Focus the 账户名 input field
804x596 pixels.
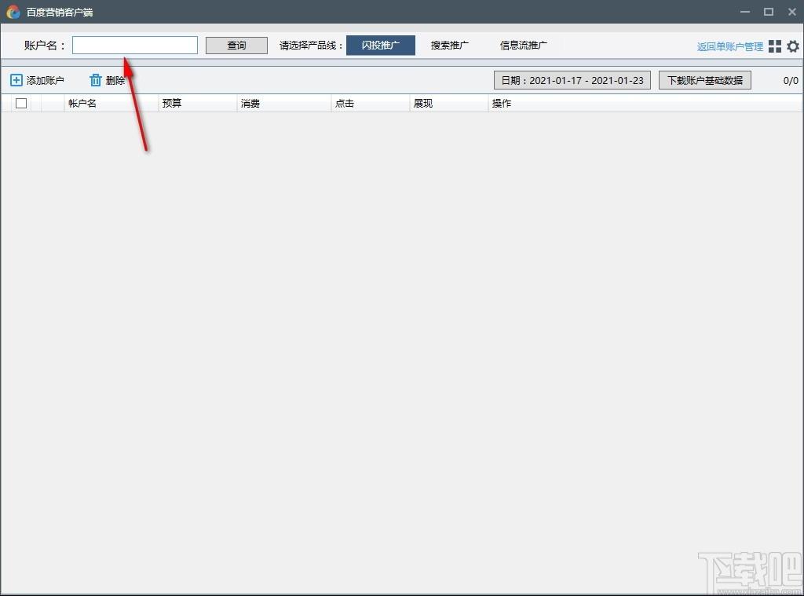pyautogui.click(x=135, y=45)
